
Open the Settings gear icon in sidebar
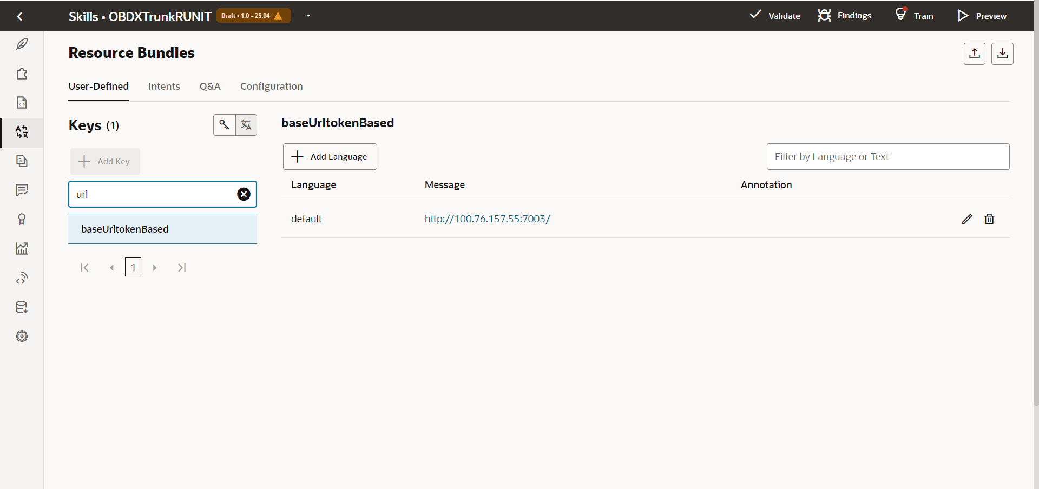click(22, 336)
